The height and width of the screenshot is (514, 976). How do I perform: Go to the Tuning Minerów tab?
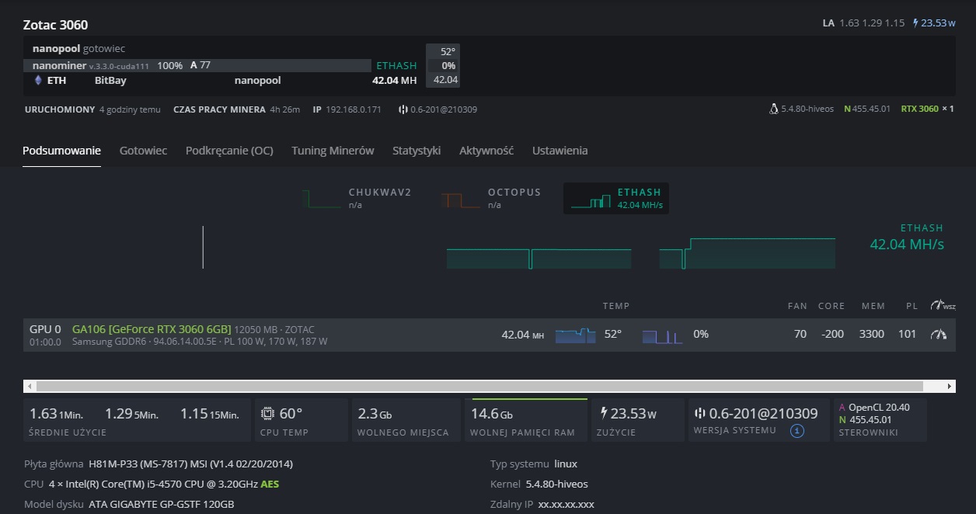coord(333,151)
